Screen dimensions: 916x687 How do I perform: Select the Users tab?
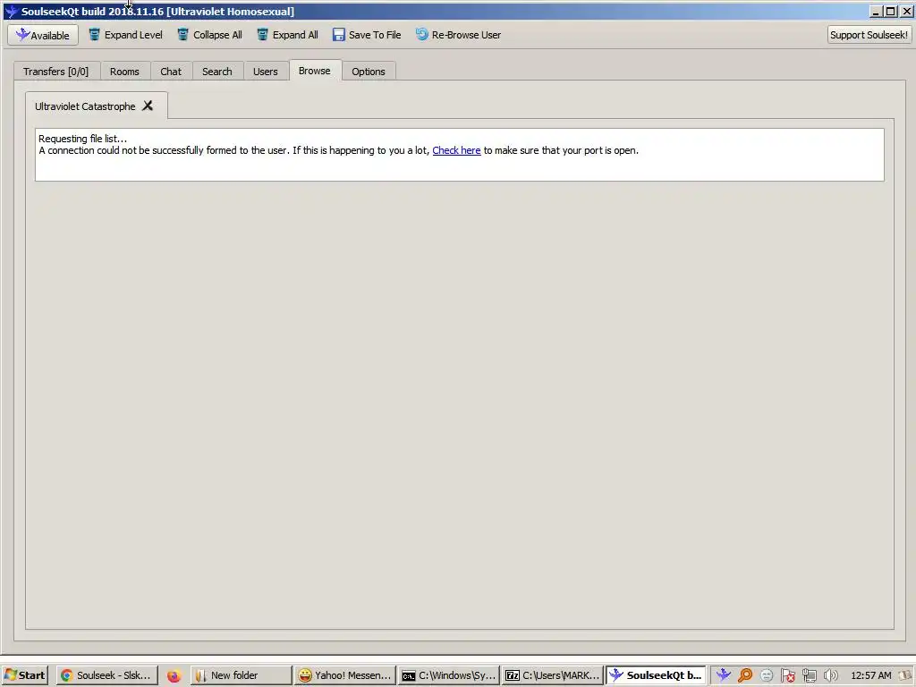(265, 72)
